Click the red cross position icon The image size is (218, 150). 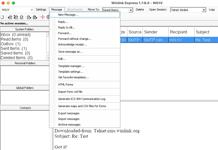click(42, 17)
